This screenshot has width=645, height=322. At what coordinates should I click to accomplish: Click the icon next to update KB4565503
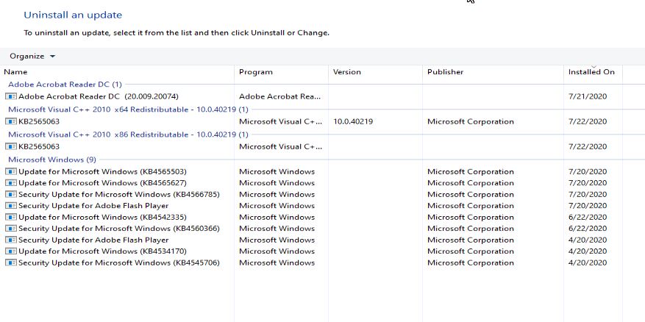[11, 171]
